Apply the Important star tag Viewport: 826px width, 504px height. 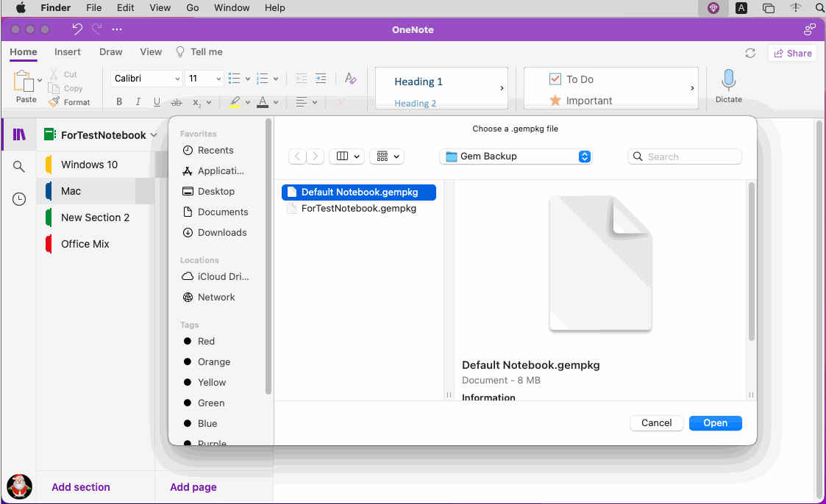click(555, 100)
